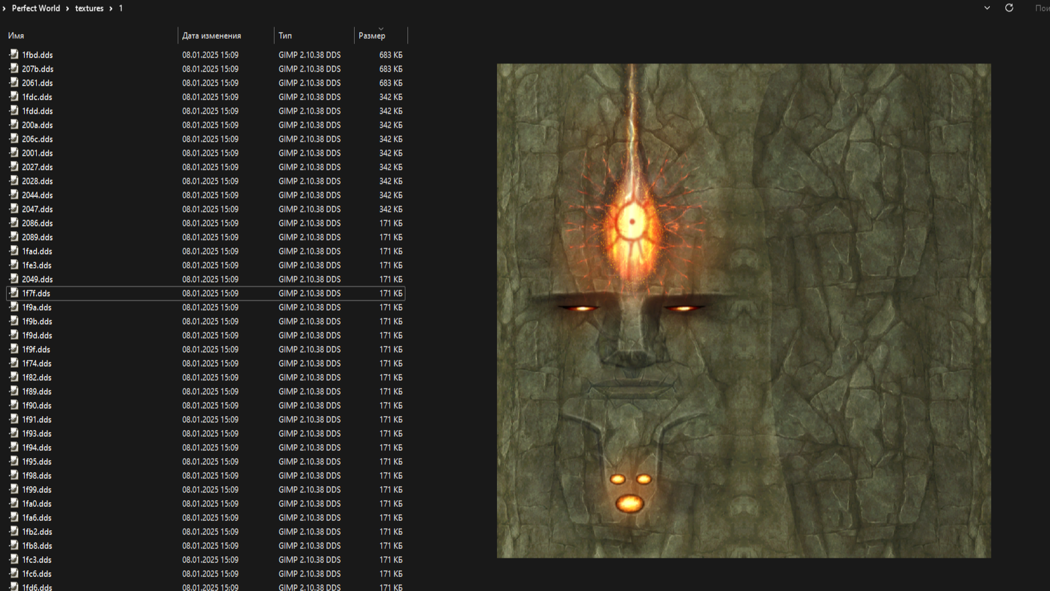1050x591 pixels.
Task: Navigate to Perfect World breadcrumb folder
Action: (x=36, y=9)
